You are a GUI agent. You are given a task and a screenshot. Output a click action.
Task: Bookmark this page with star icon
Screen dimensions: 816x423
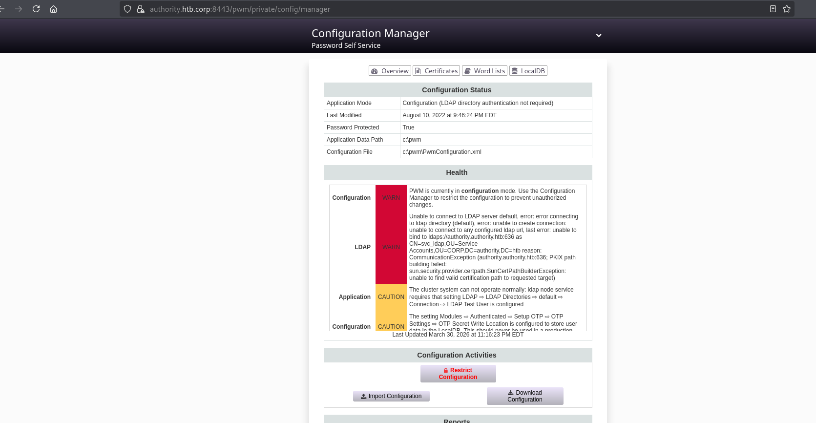tap(786, 9)
